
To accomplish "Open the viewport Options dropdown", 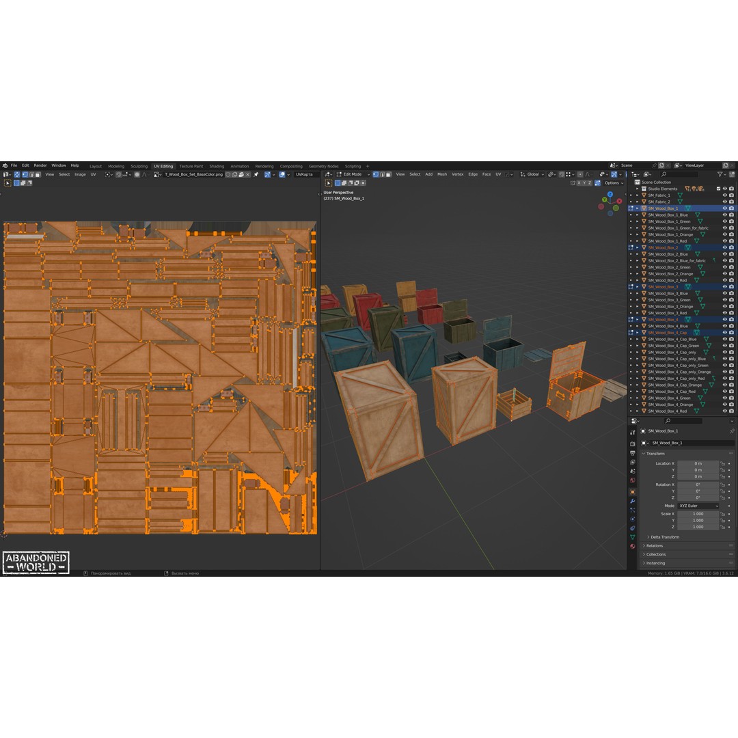I will 613,183.
